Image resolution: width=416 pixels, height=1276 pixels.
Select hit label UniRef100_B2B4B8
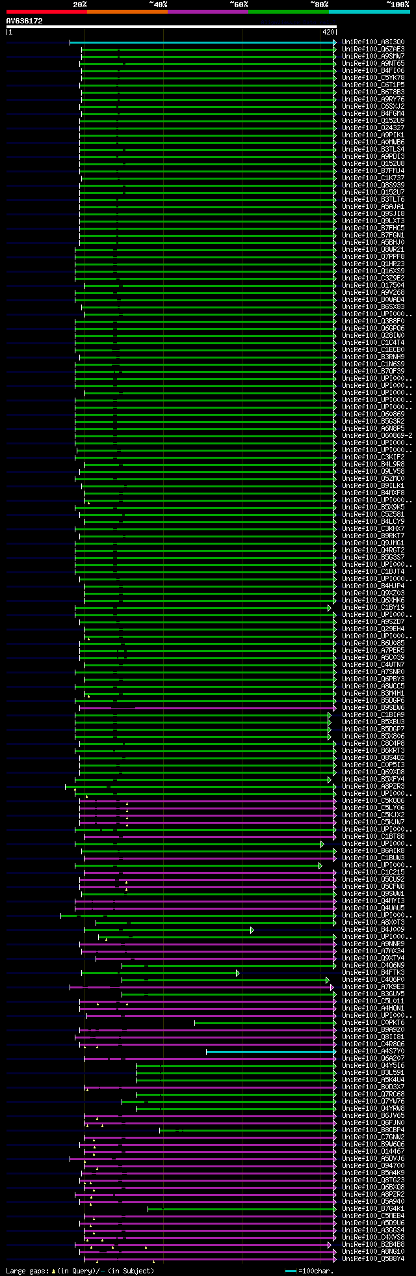[x=373, y=1245]
